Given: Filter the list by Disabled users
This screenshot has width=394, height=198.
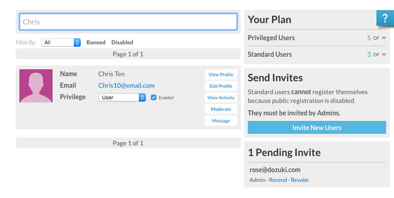Looking at the screenshot, I should (x=122, y=42).
